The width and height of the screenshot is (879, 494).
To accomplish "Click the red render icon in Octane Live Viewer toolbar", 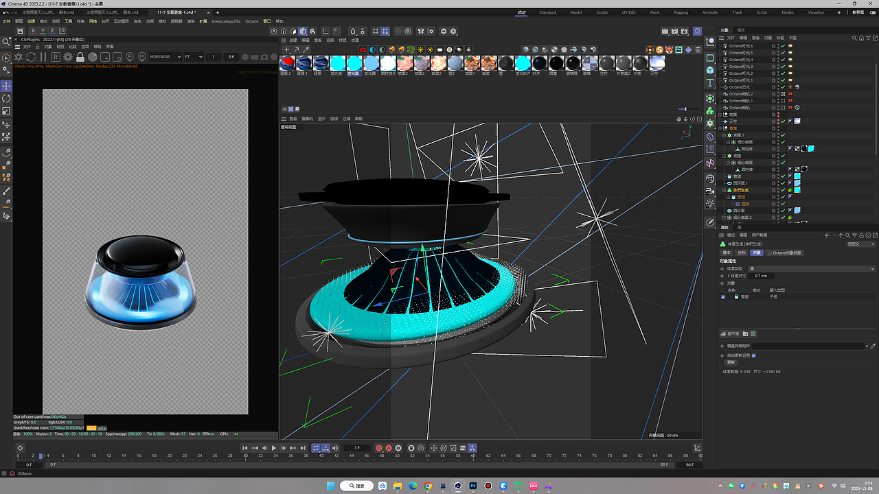I will tap(362, 48).
